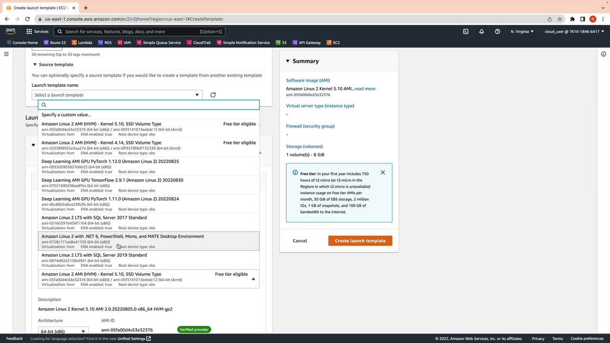Screen dimensions: 610x343
Task: Dismiss the Free tier info box
Action: 383,172
